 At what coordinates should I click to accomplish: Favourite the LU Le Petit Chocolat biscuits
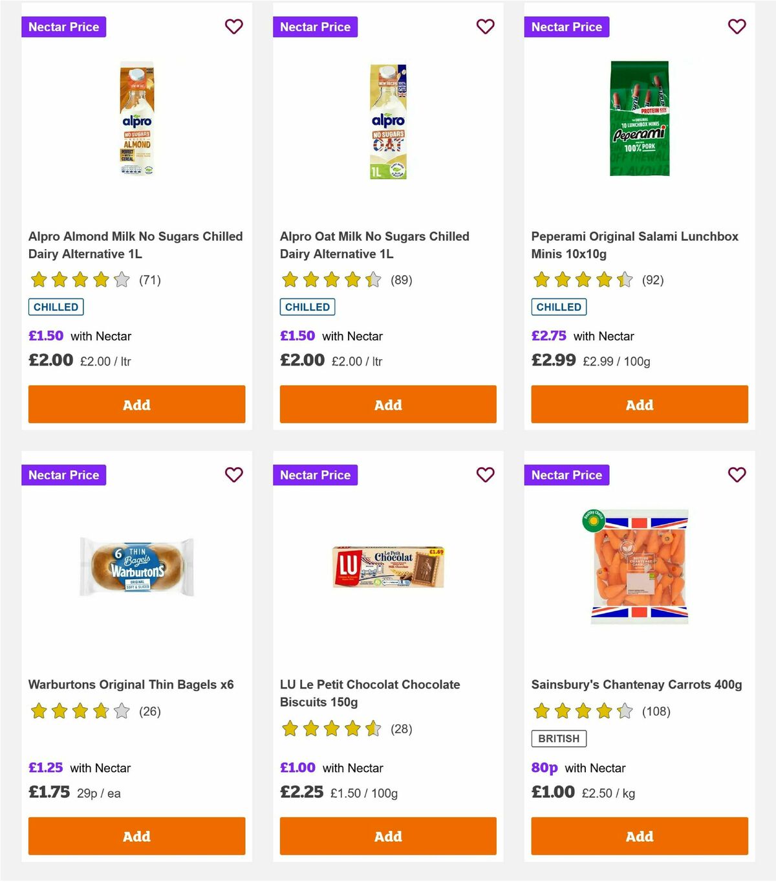(x=485, y=474)
